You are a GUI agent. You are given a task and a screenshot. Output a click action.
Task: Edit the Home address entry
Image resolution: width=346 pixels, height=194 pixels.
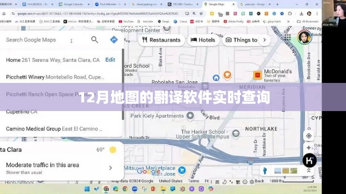tap(110, 60)
